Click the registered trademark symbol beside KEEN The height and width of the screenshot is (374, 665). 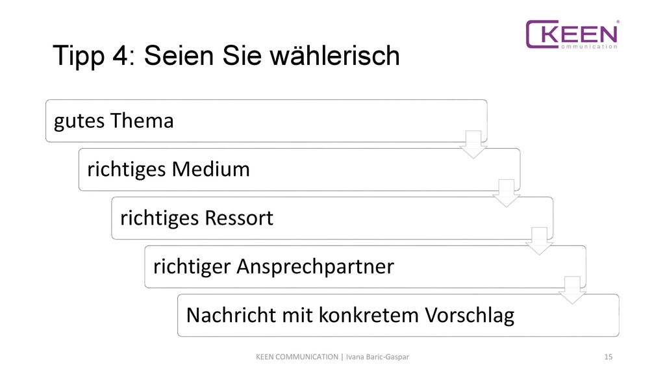click(x=618, y=21)
